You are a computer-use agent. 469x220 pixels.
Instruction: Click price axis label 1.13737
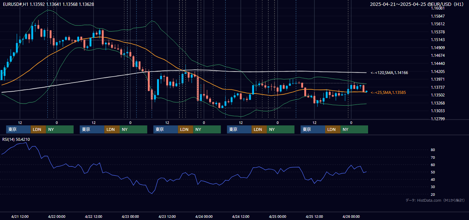click(x=438, y=87)
